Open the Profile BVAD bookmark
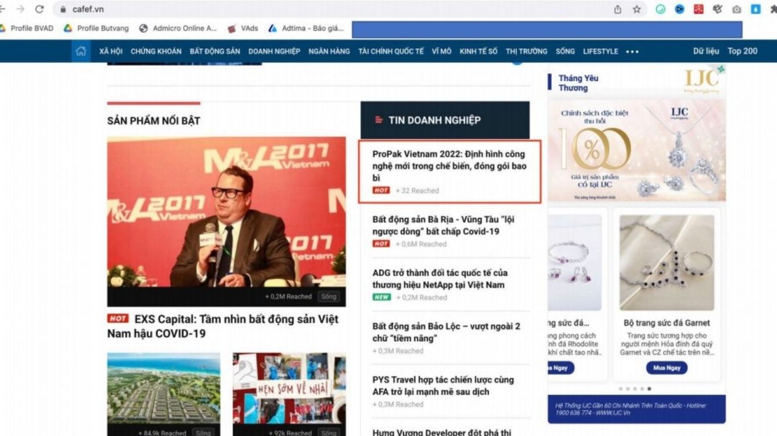Screen dimensions: 777x436 click(27, 28)
